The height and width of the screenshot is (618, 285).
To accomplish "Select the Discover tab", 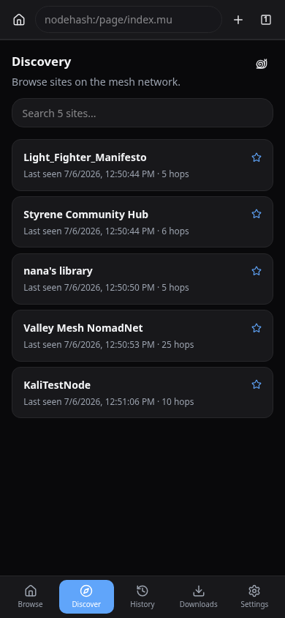I will click(x=86, y=597).
